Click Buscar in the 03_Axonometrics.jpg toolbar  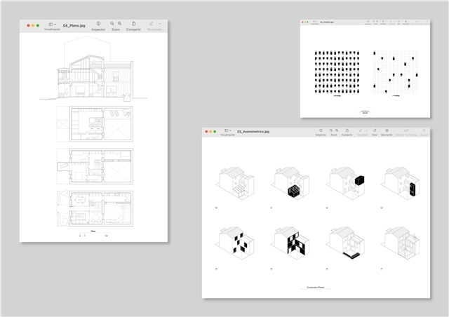(424, 130)
